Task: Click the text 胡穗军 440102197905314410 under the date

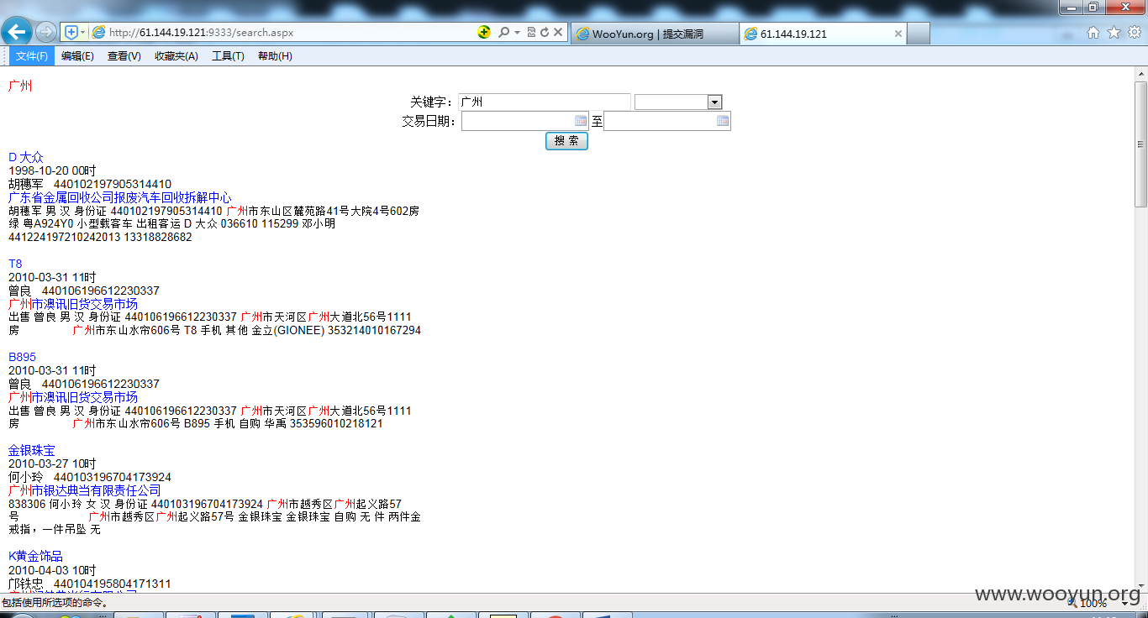Action: pos(90,184)
